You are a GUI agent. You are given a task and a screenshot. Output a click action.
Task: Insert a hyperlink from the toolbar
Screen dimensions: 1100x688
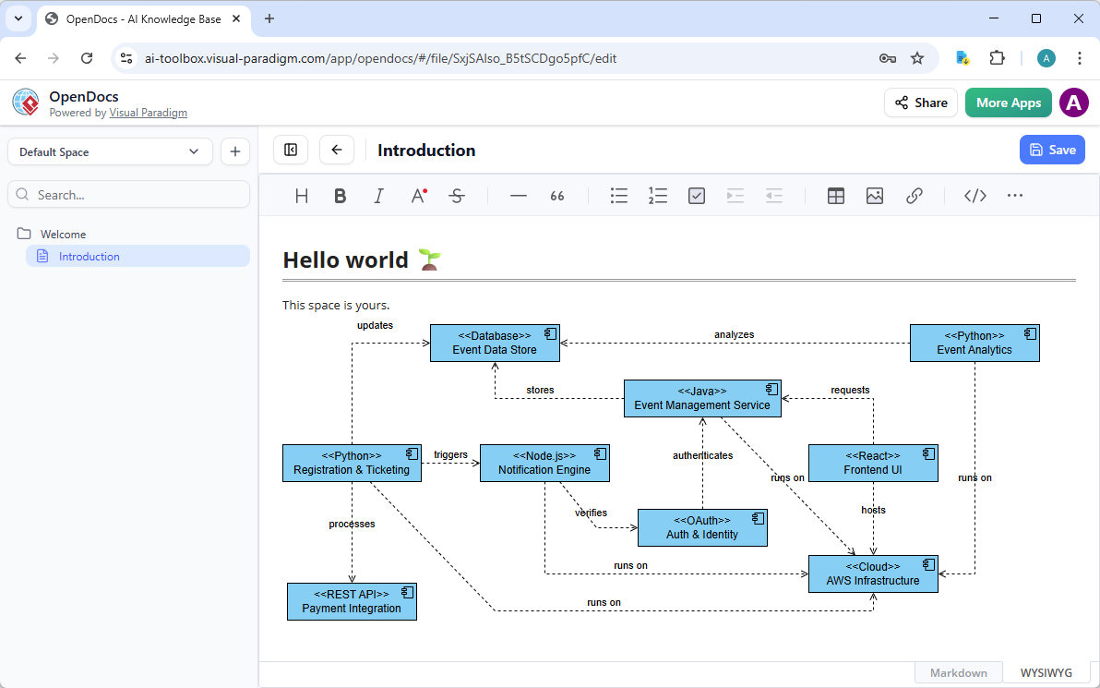click(x=915, y=195)
